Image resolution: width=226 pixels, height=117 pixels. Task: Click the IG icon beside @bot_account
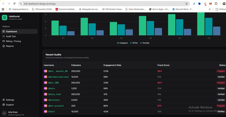click(x=45, y=106)
